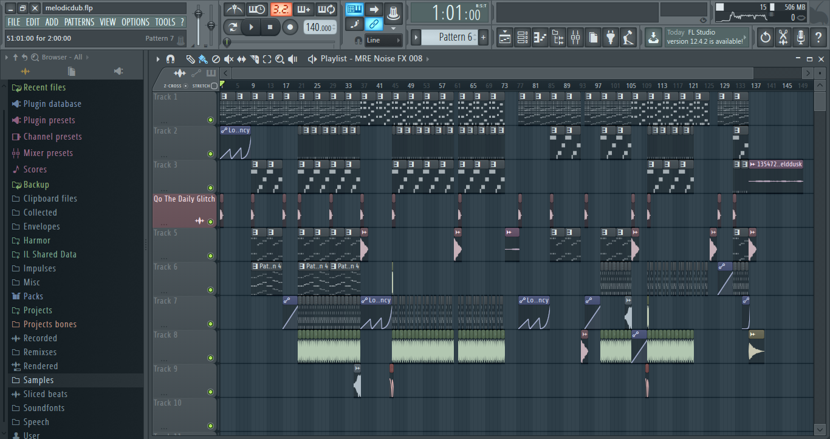
Task: Mute Track 7 using its green light
Action: tap(211, 324)
